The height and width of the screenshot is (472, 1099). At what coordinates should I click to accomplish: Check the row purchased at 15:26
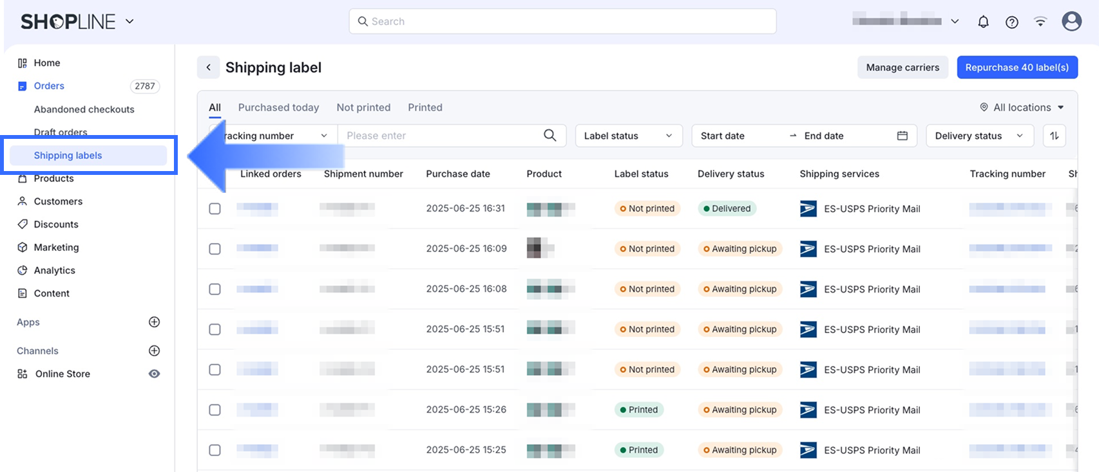pyautogui.click(x=215, y=410)
